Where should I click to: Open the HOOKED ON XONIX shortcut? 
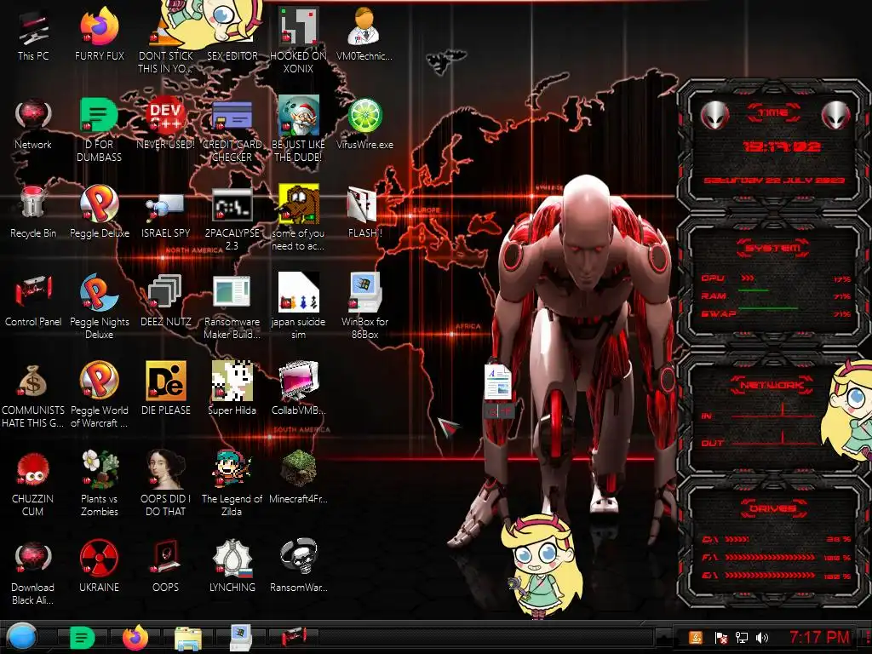tap(298, 40)
